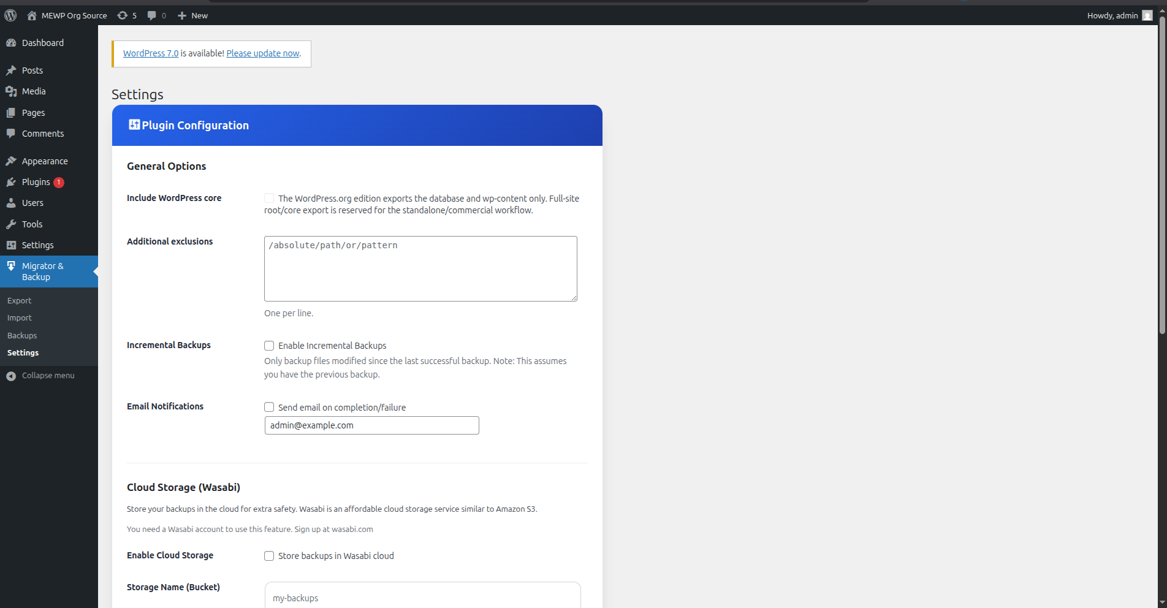Open the Backups submenu page
The image size is (1167, 608).
[22, 336]
